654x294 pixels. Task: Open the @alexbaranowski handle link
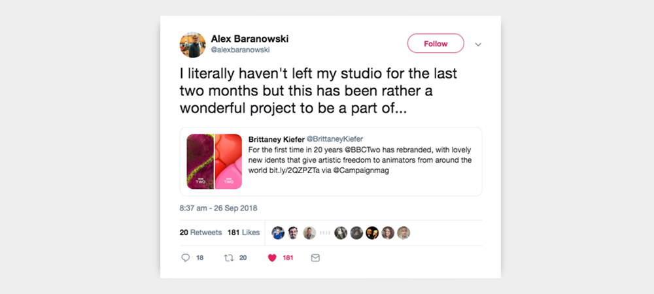[240, 50]
